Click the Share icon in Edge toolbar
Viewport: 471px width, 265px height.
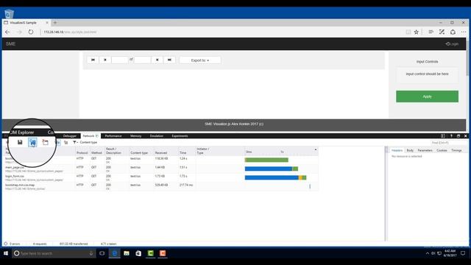pyautogui.click(x=453, y=32)
